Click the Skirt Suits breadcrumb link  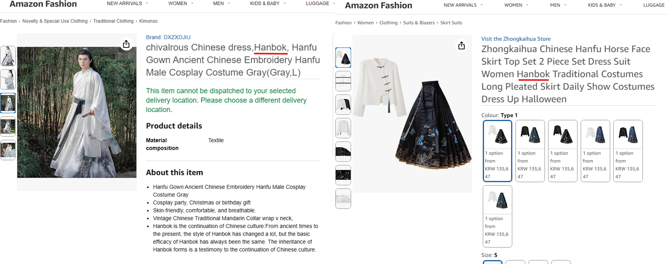click(451, 22)
